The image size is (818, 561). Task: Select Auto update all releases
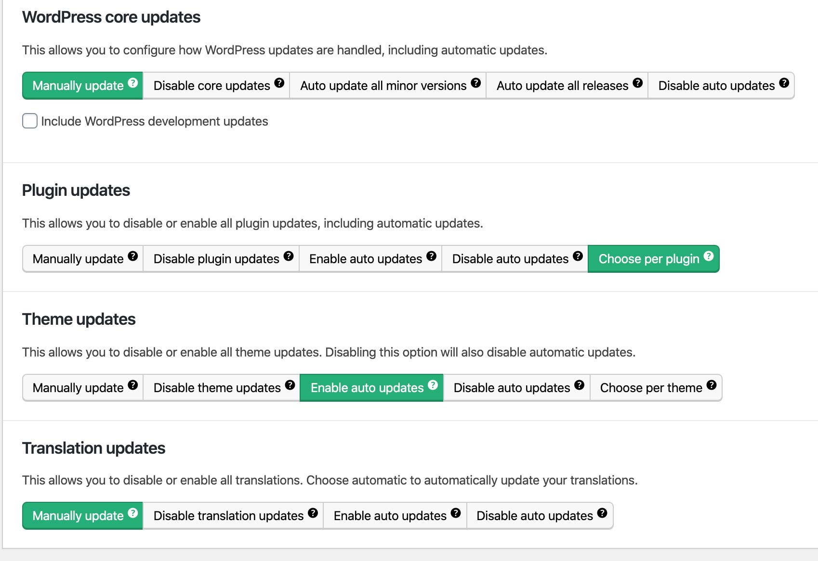pyautogui.click(x=567, y=86)
